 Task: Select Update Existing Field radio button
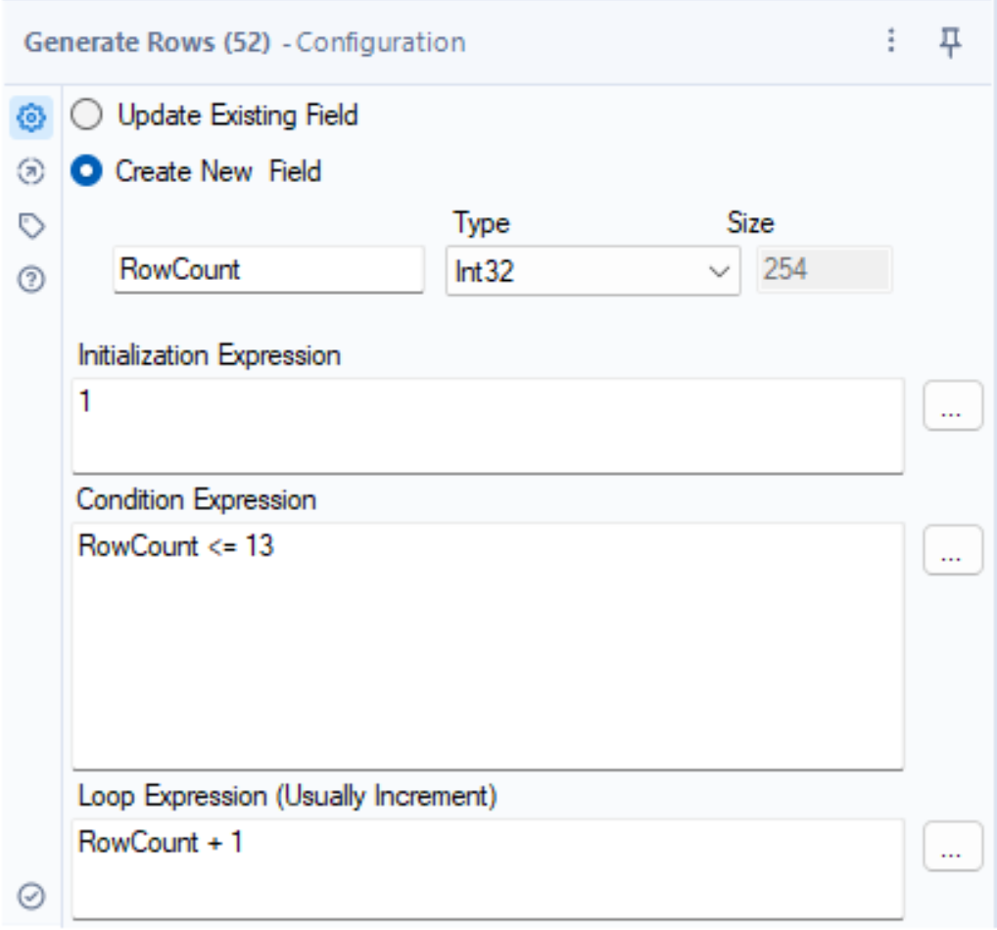(x=87, y=116)
